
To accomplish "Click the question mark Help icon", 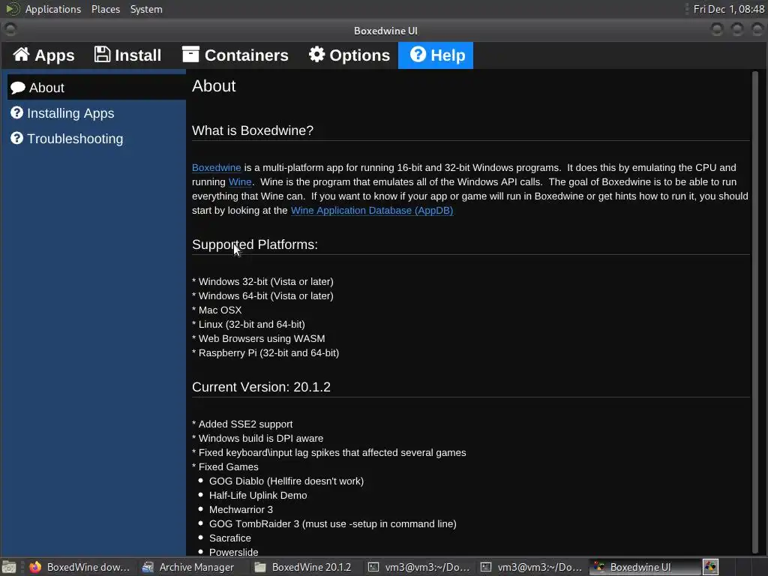I will pos(418,54).
